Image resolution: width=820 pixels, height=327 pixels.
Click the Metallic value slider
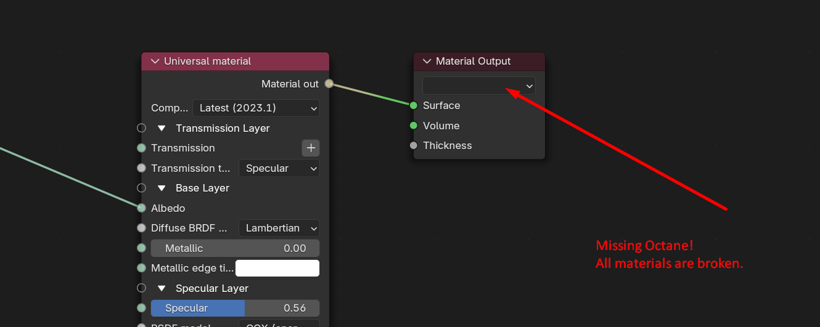point(235,248)
